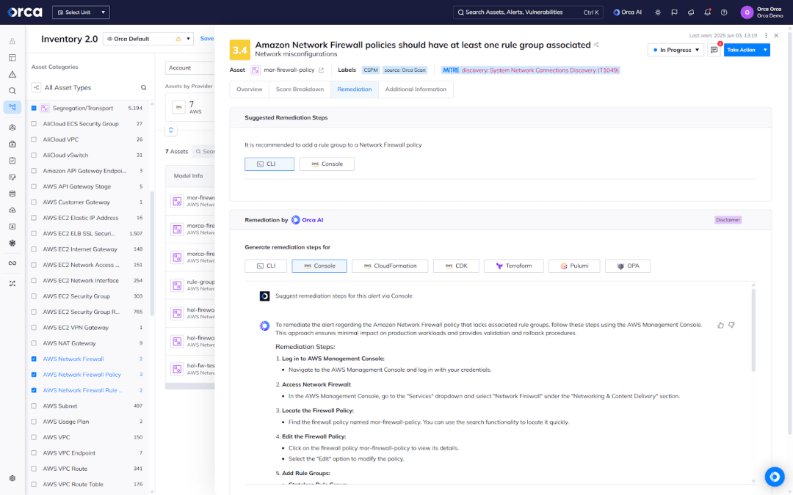Click search icon in All Asset Types
This screenshot has width=793, height=495.
pyautogui.click(x=144, y=88)
